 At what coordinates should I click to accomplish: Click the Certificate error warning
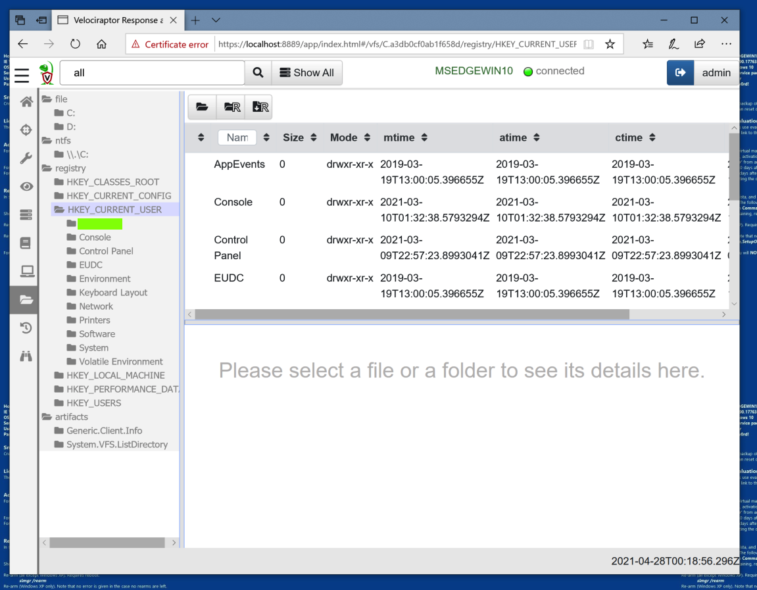point(170,45)
